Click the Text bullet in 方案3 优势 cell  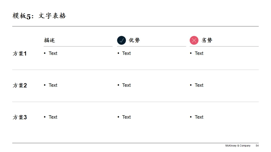126,117
